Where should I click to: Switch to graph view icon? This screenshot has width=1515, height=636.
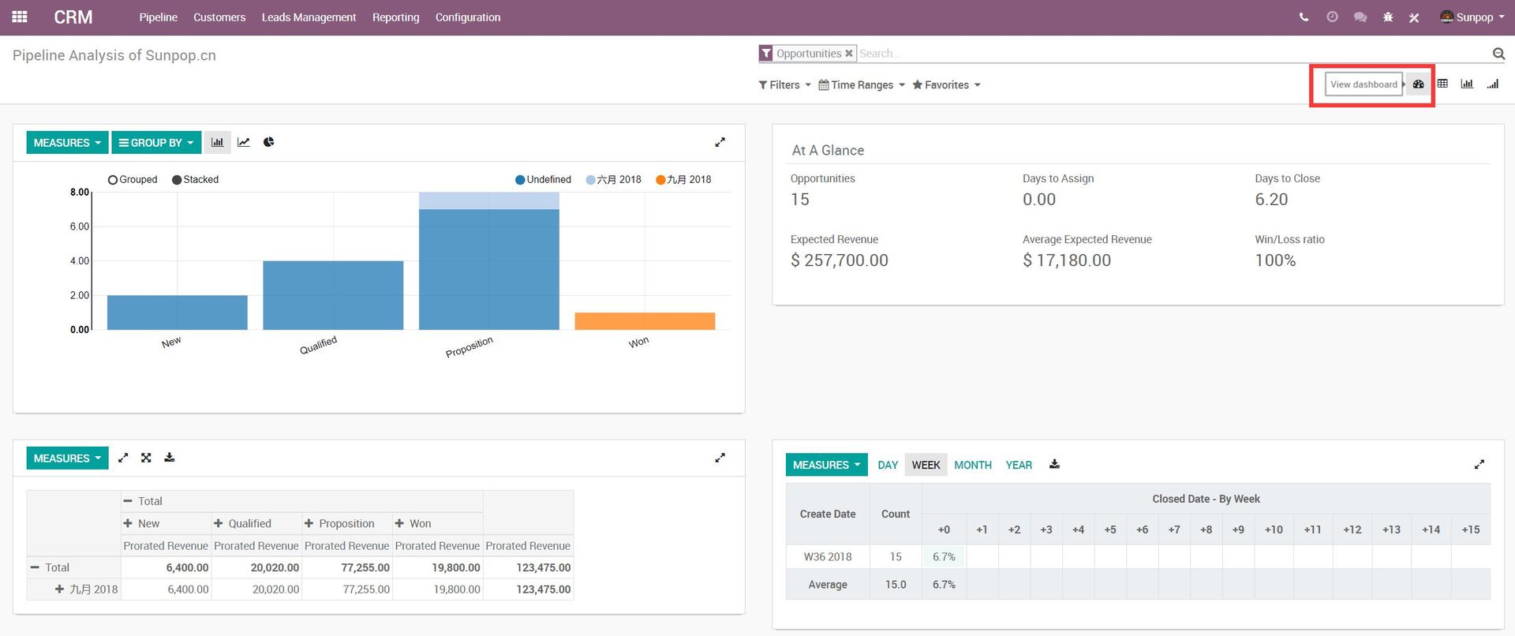(x=1467, y=84)
